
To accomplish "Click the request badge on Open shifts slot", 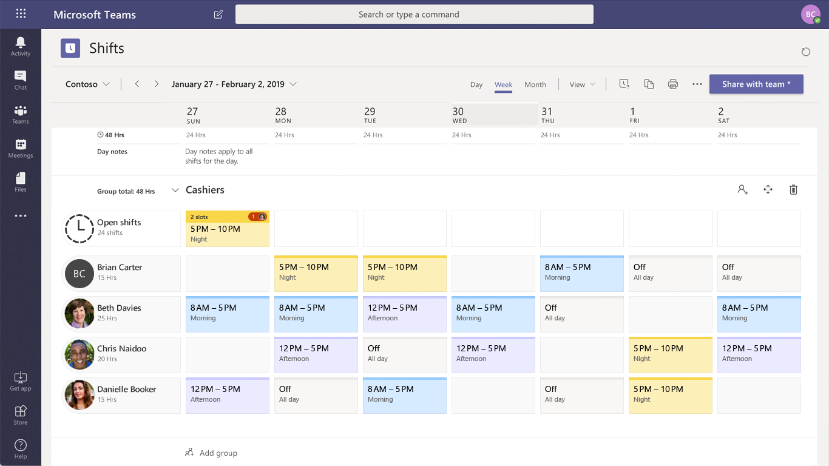I will coord(258,217).
